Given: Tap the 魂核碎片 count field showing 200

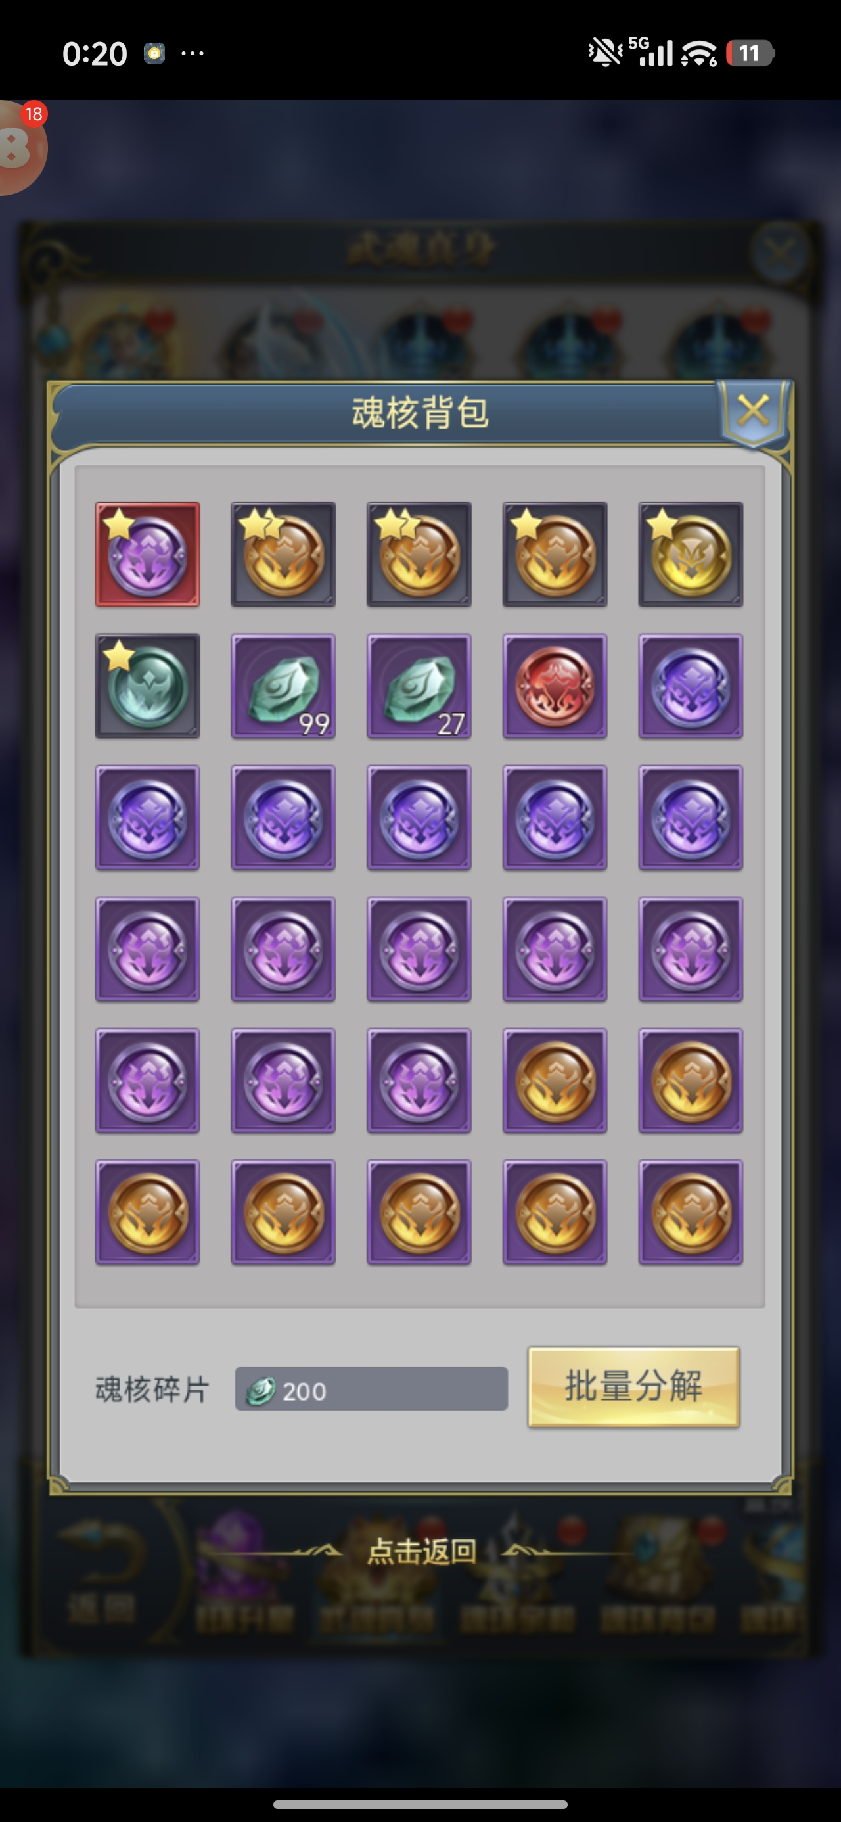Looking at the screenshot, I should pyautogui.click(x=371, y=1389).
